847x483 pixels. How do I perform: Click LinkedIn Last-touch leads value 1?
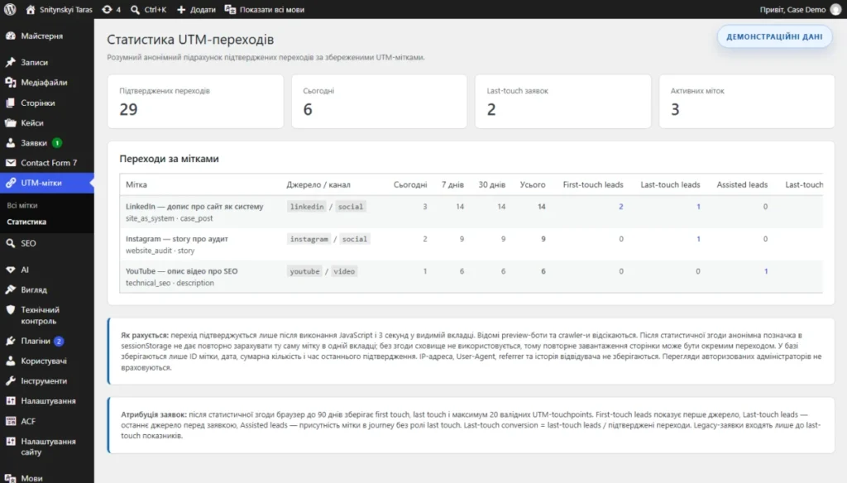pyautogui.click(x=698, y=207)
